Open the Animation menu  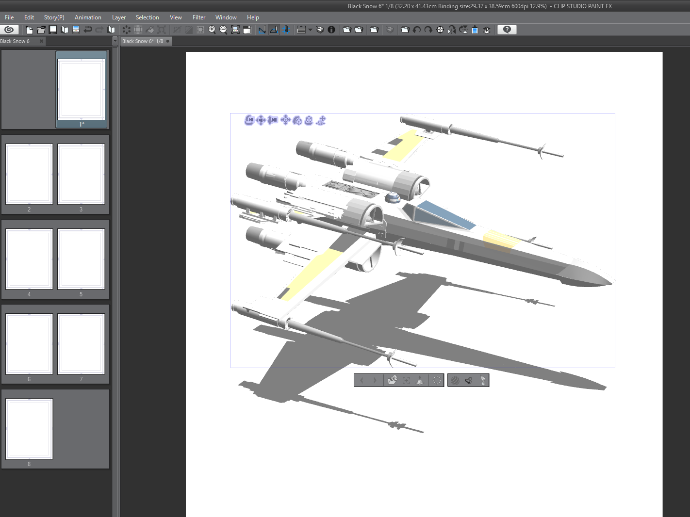tap(88, 17)
